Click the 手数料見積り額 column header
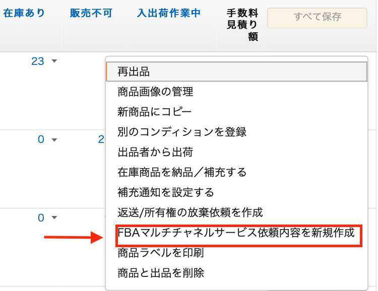This screenshot has width=378, height=291. pyautogui.click(x=243, y=25)
